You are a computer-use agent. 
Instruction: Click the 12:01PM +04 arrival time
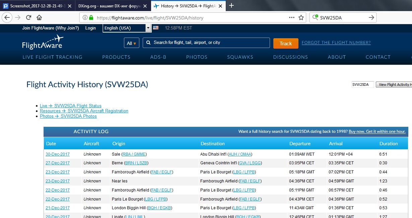[x=341, y=154]
